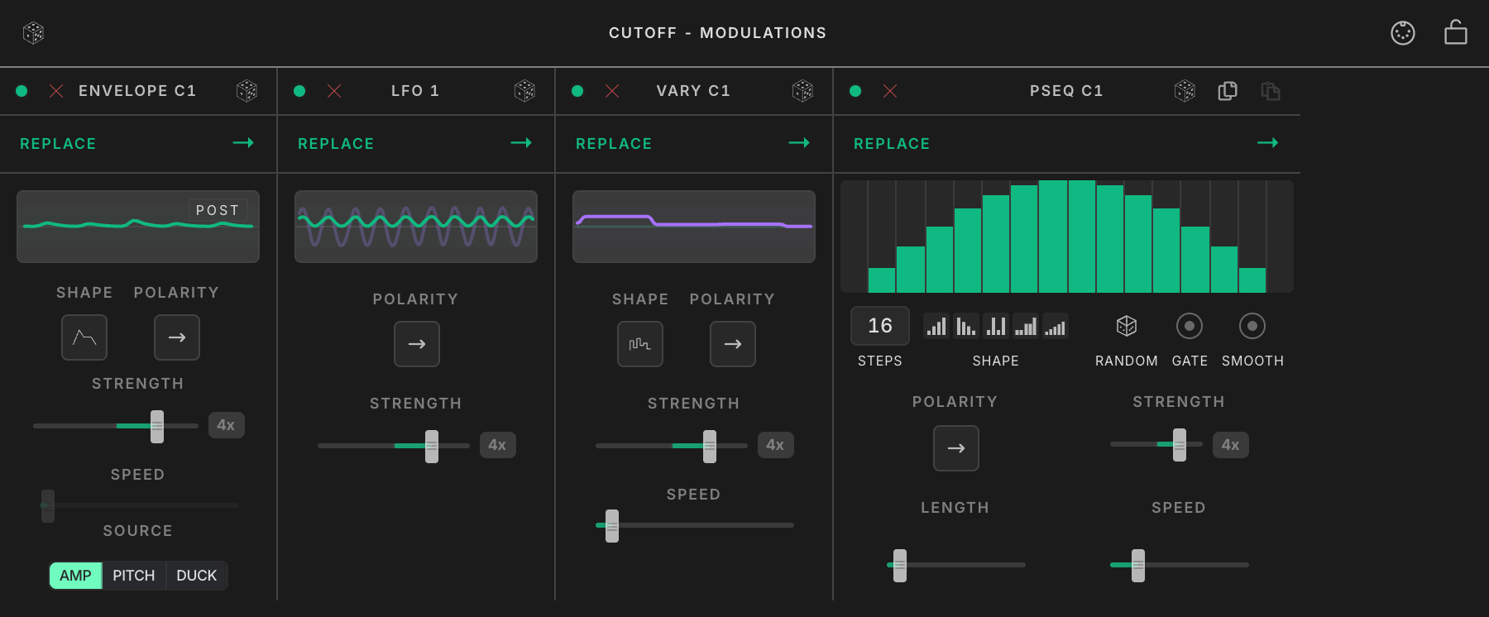Open the PSEQ C1 REPLACE selector
Viewport: 1489px width, 617px height.
pos(1067,144)
